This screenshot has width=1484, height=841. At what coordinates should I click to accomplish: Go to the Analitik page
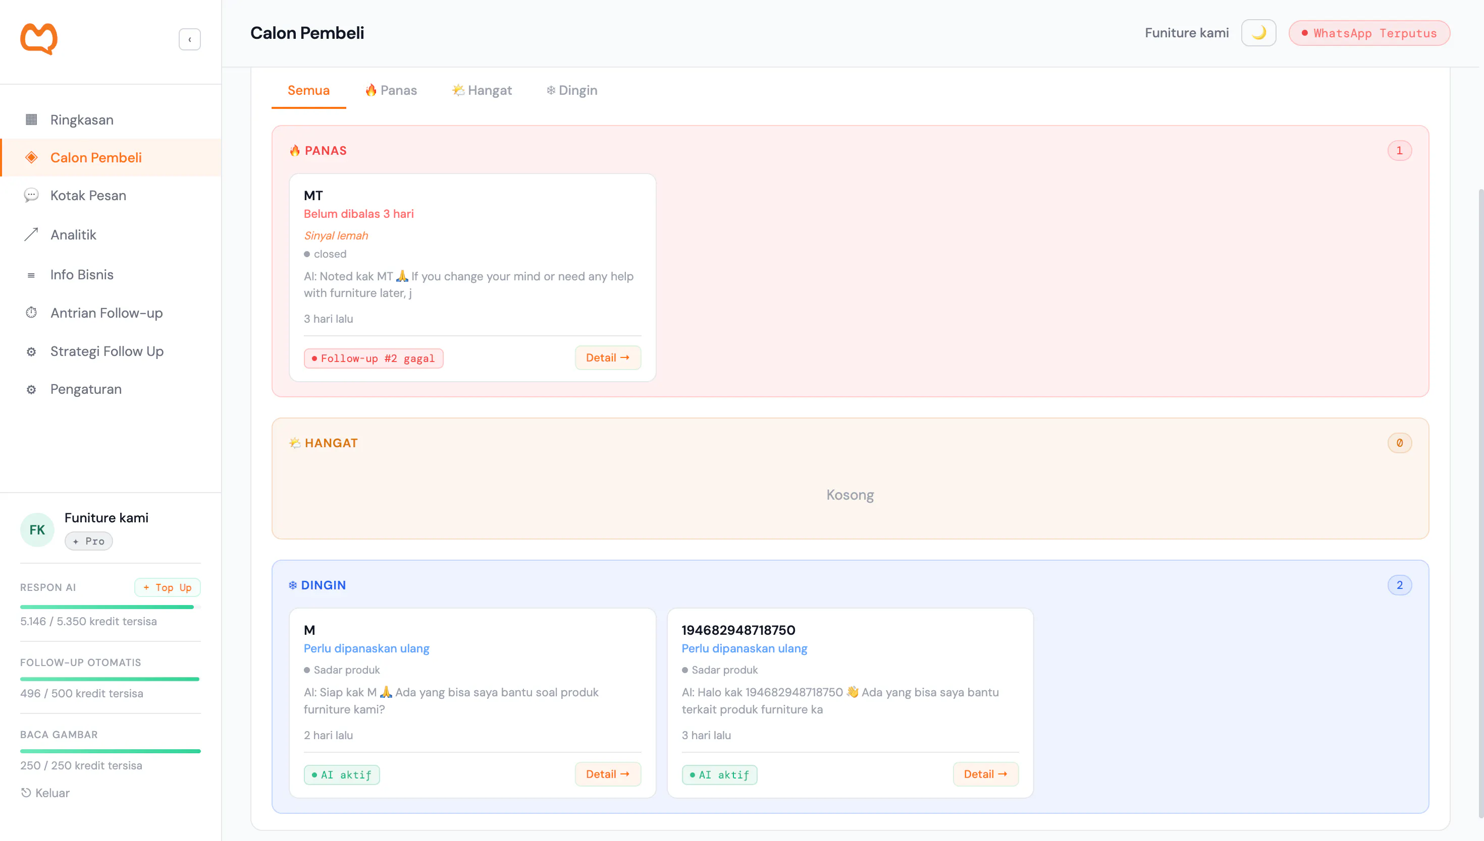tap(111, 234)
